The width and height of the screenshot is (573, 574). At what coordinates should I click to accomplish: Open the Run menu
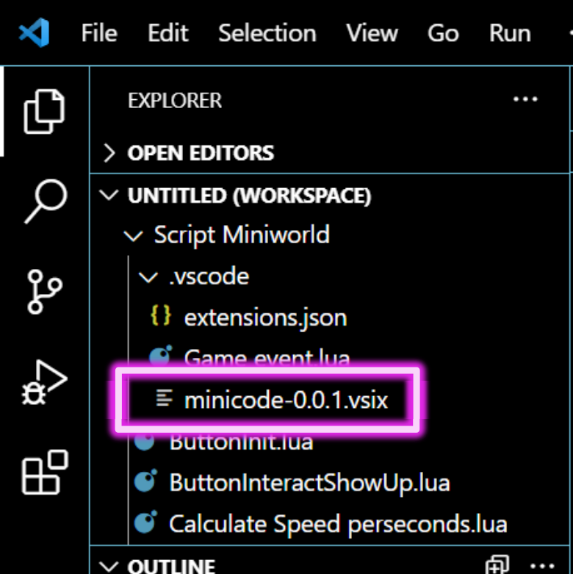(510, 33)
